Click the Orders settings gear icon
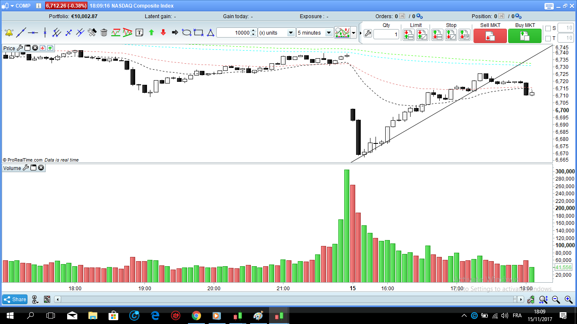This screenshot has height=324, width=577. coord(419,16)
